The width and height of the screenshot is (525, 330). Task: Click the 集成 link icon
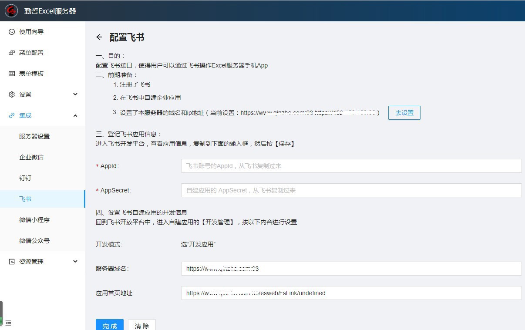click(12, 115)
